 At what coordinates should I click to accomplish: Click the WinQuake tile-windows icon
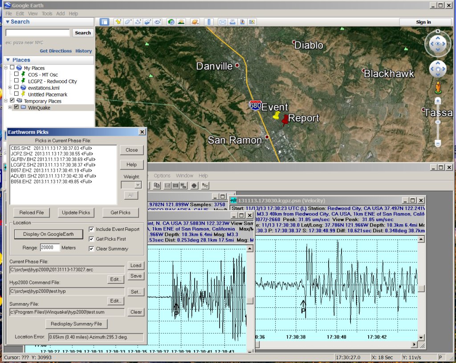(x=175, y=185)
